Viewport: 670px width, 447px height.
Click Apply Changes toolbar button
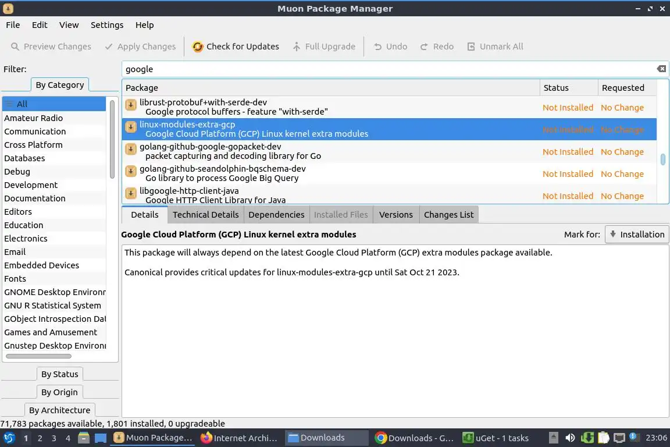[x=140, y=46]
